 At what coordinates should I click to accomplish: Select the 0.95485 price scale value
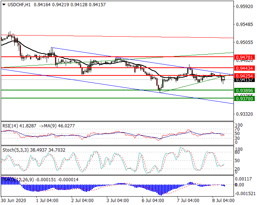[x=245, y=25]
